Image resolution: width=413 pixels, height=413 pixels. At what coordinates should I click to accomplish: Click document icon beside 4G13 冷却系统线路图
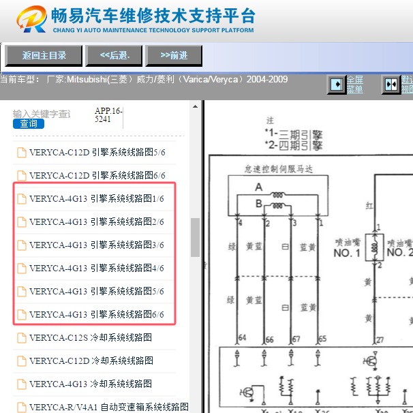coord(22,384)
